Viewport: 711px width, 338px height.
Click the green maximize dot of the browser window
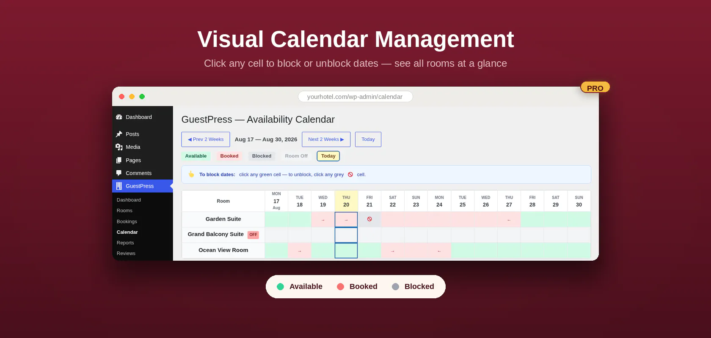[x=142, y=96]
